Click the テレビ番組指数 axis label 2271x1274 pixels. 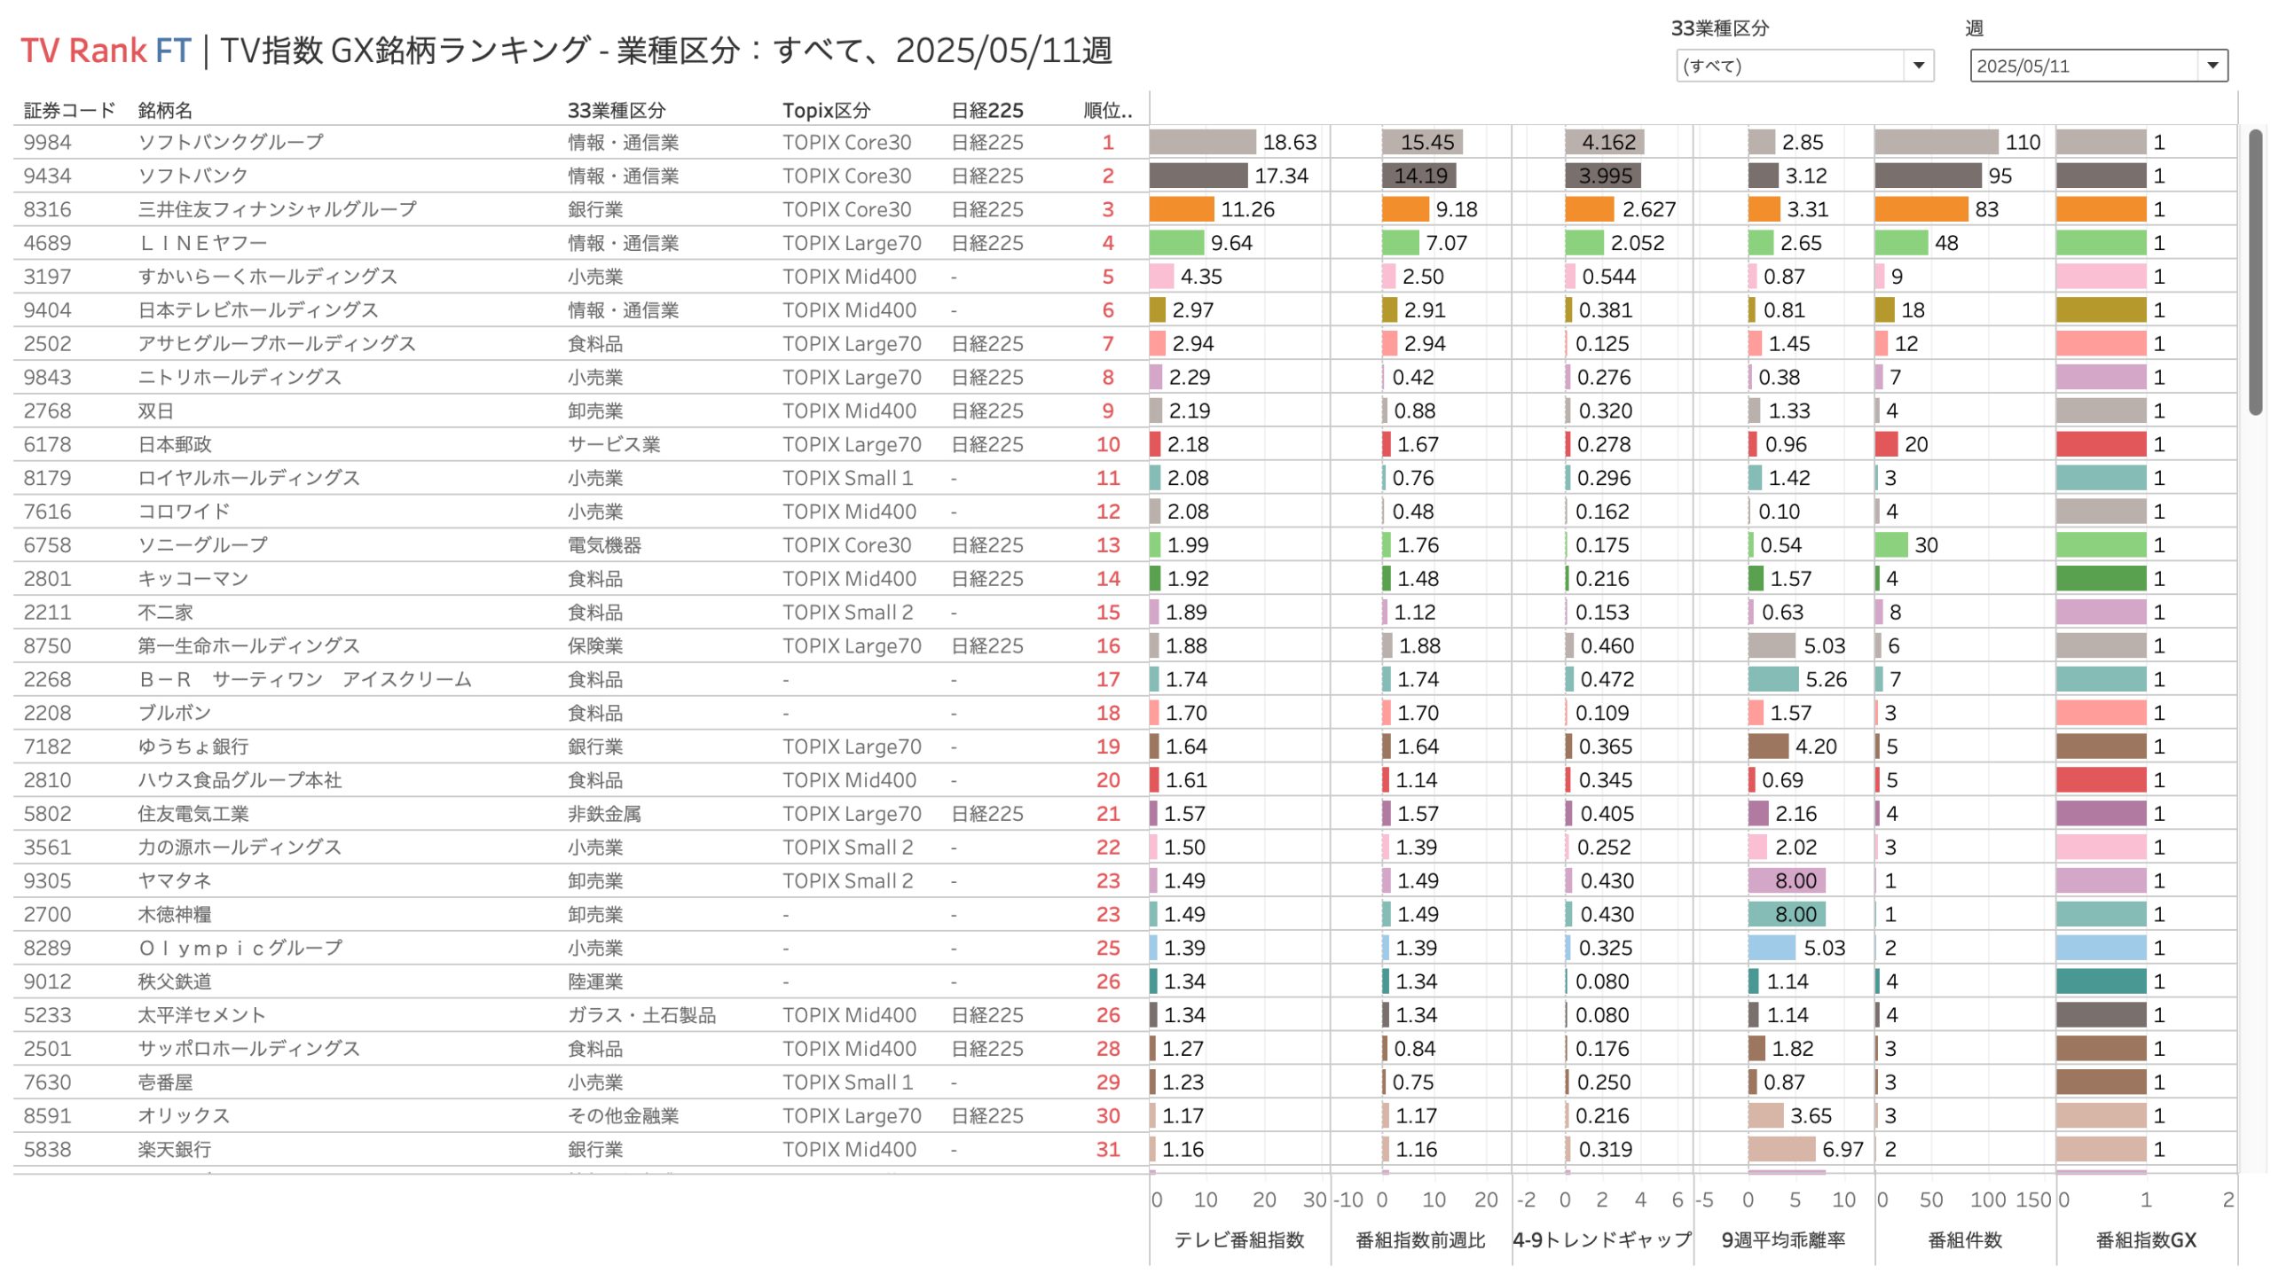[x=1238, y=1239]
